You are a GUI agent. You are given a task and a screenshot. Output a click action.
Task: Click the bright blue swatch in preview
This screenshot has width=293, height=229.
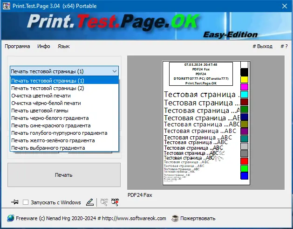244,176
